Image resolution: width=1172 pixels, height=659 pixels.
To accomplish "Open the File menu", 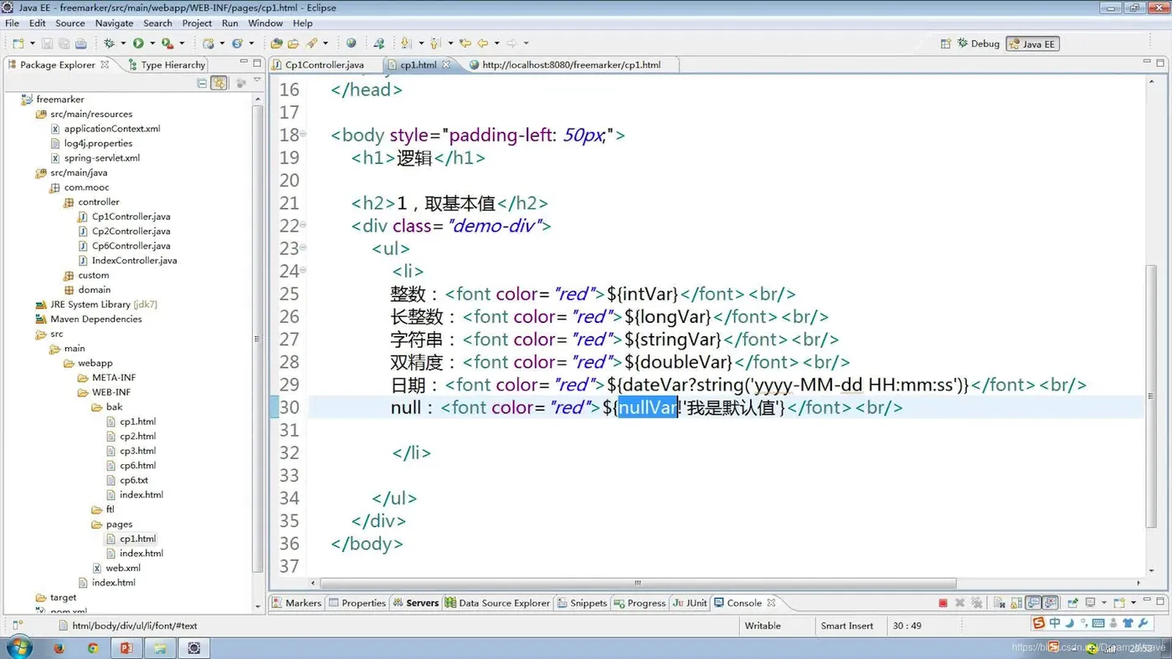I will tap(12, 23).
